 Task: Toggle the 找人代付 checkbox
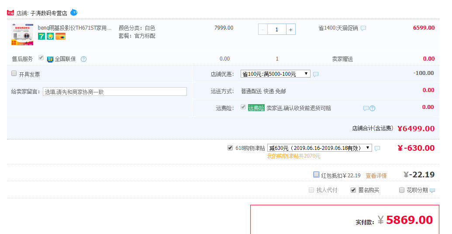(311, 190)
